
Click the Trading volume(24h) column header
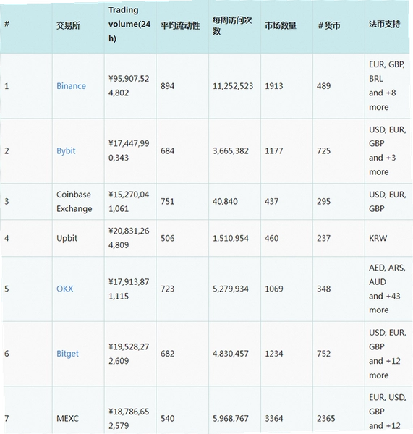click(x=129, y=25)
